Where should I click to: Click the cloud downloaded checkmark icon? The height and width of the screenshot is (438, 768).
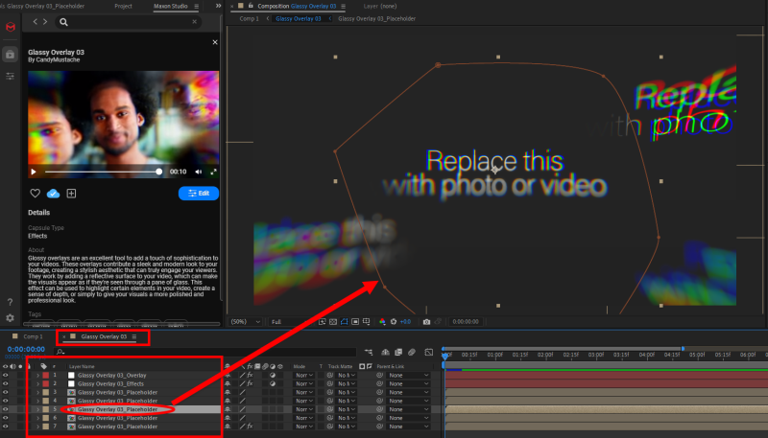[53, 194]
